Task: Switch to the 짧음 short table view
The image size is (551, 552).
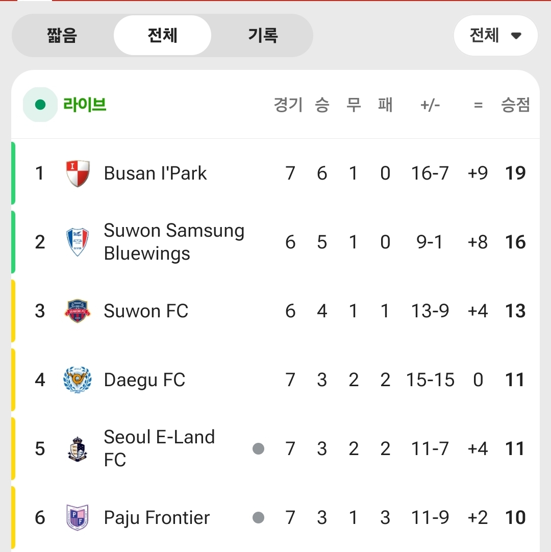Action: [x=62, y=36]
